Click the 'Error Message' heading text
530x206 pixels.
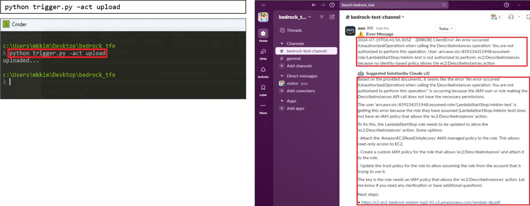pyautogui.click(x=380, y=34)
